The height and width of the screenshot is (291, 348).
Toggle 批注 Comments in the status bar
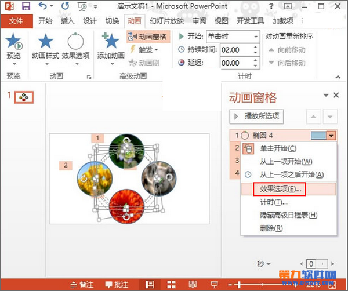pos(117,285)
